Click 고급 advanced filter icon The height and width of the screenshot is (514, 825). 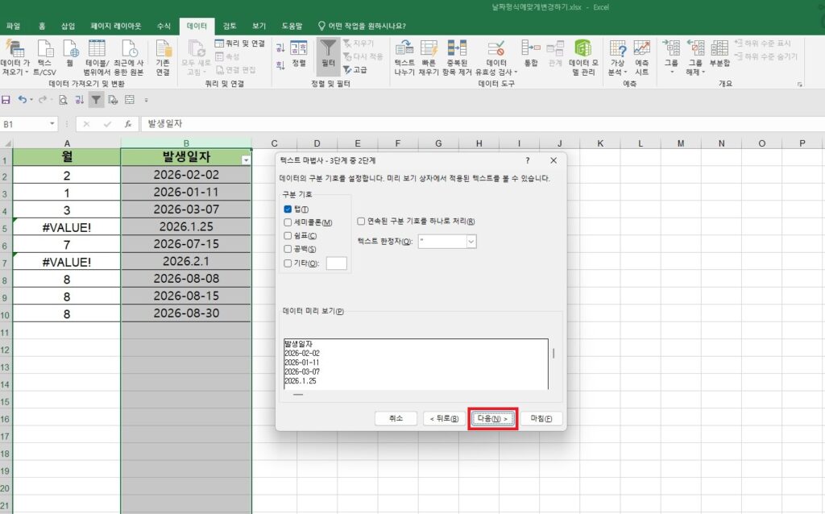click(355, 69)
